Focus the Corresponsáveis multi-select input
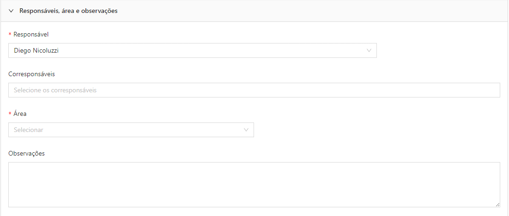This screenshot has height=216, width=509. 254,90
